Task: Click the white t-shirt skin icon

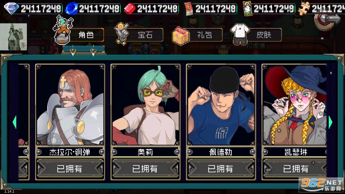Action: click(240, 34)
